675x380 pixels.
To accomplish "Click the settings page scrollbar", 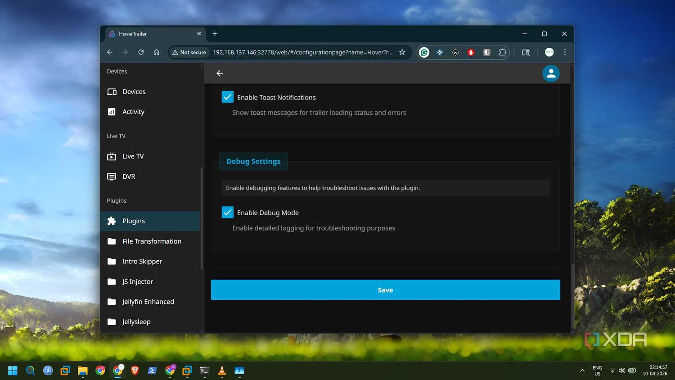I will click(572, 296).
